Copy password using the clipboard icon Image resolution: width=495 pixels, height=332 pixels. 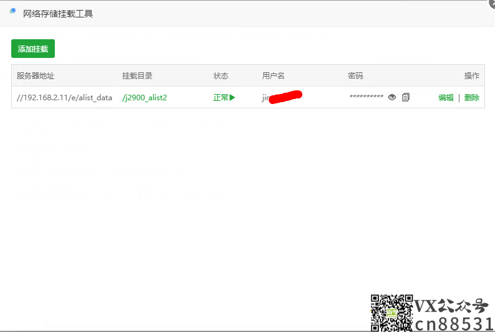[406, 97]
